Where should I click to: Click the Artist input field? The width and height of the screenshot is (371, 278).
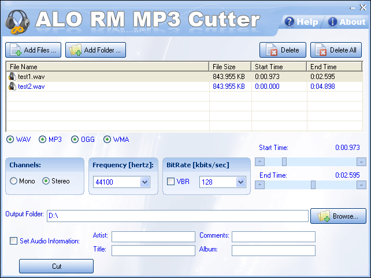point(153,236)
